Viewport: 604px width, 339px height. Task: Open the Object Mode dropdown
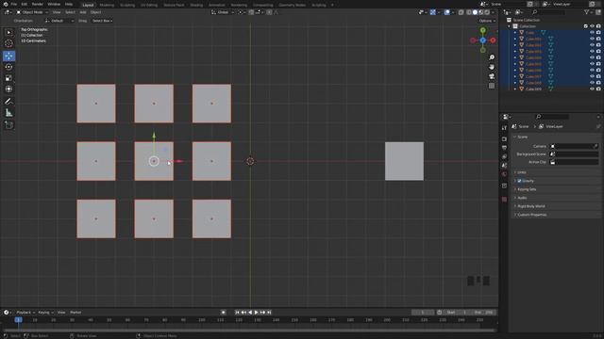(32, 12)
